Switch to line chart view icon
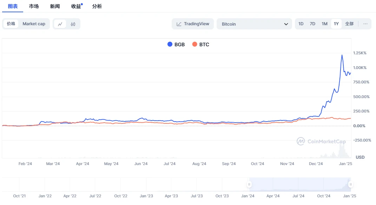The width and height of the screenshot is (376, 205). [60, 24]
